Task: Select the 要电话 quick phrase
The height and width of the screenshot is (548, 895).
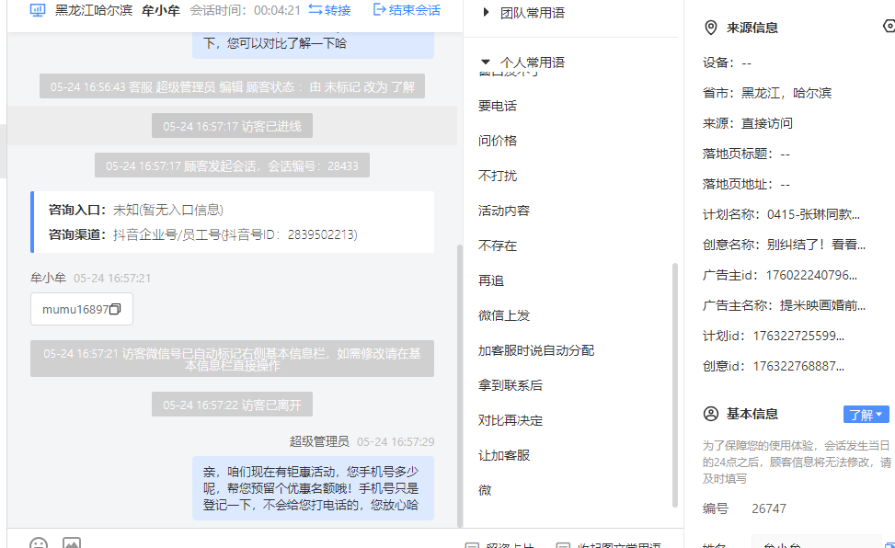Action: (x=497, y=106)
